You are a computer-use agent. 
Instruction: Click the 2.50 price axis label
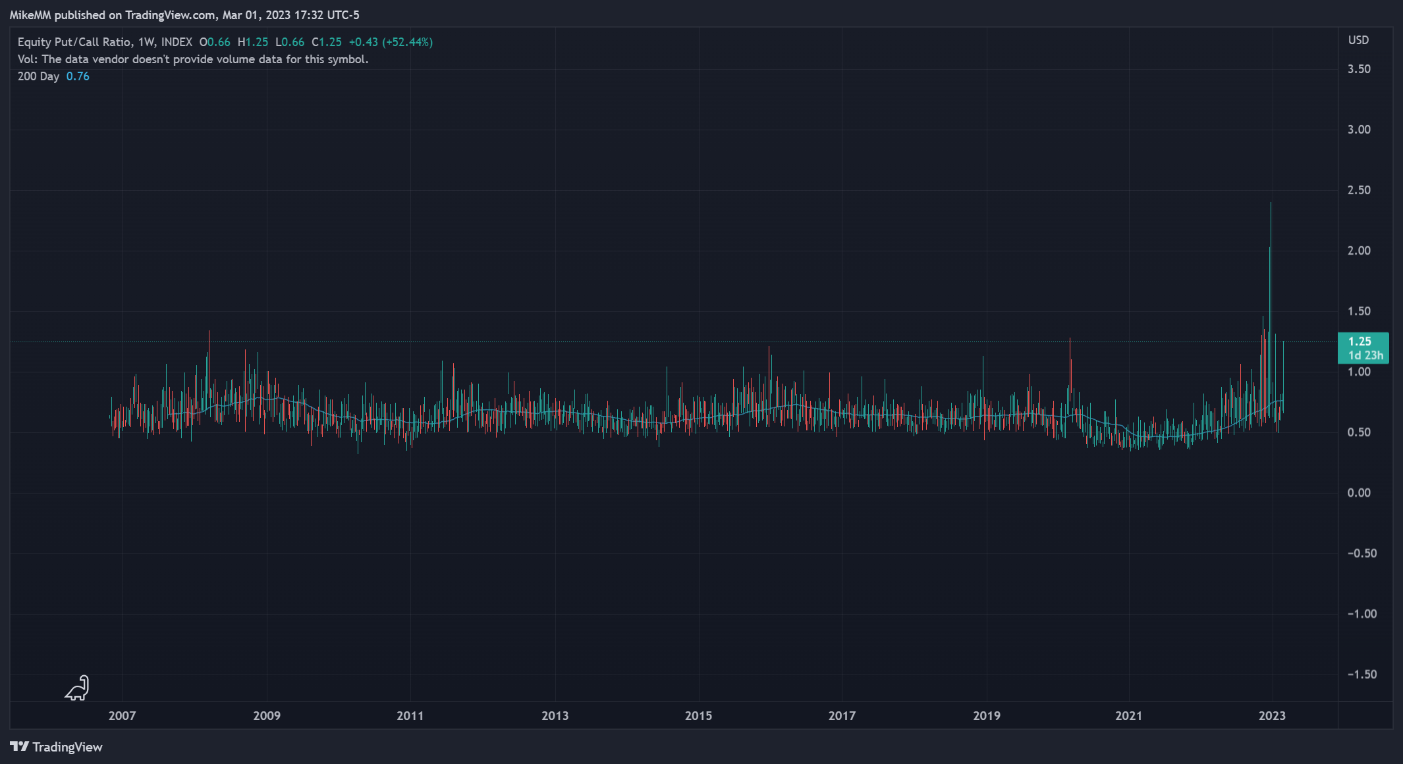(x=1359, y=190)
